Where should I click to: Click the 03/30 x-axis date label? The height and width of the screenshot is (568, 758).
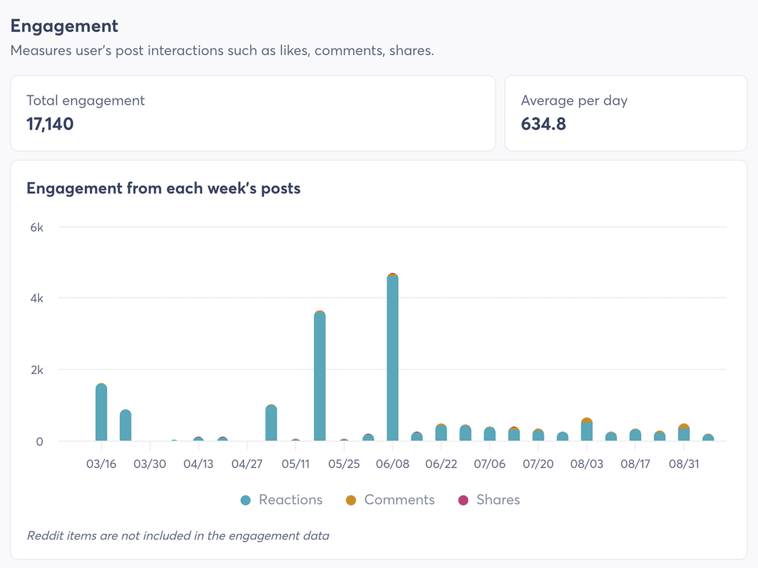click(150, 464)
